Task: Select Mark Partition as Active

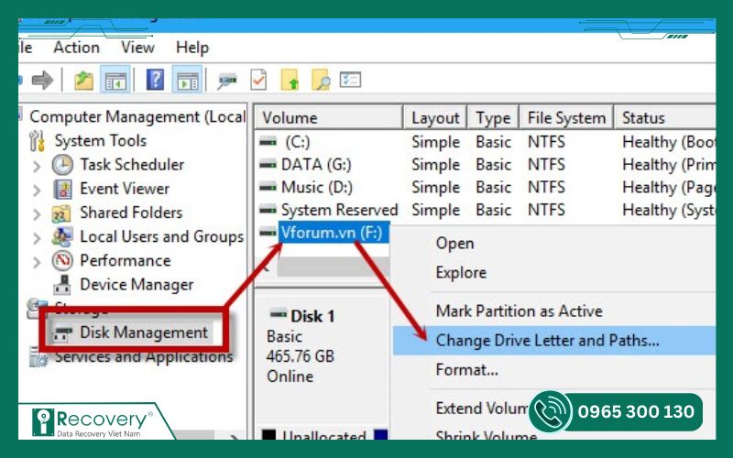Action: pos(519,311)
